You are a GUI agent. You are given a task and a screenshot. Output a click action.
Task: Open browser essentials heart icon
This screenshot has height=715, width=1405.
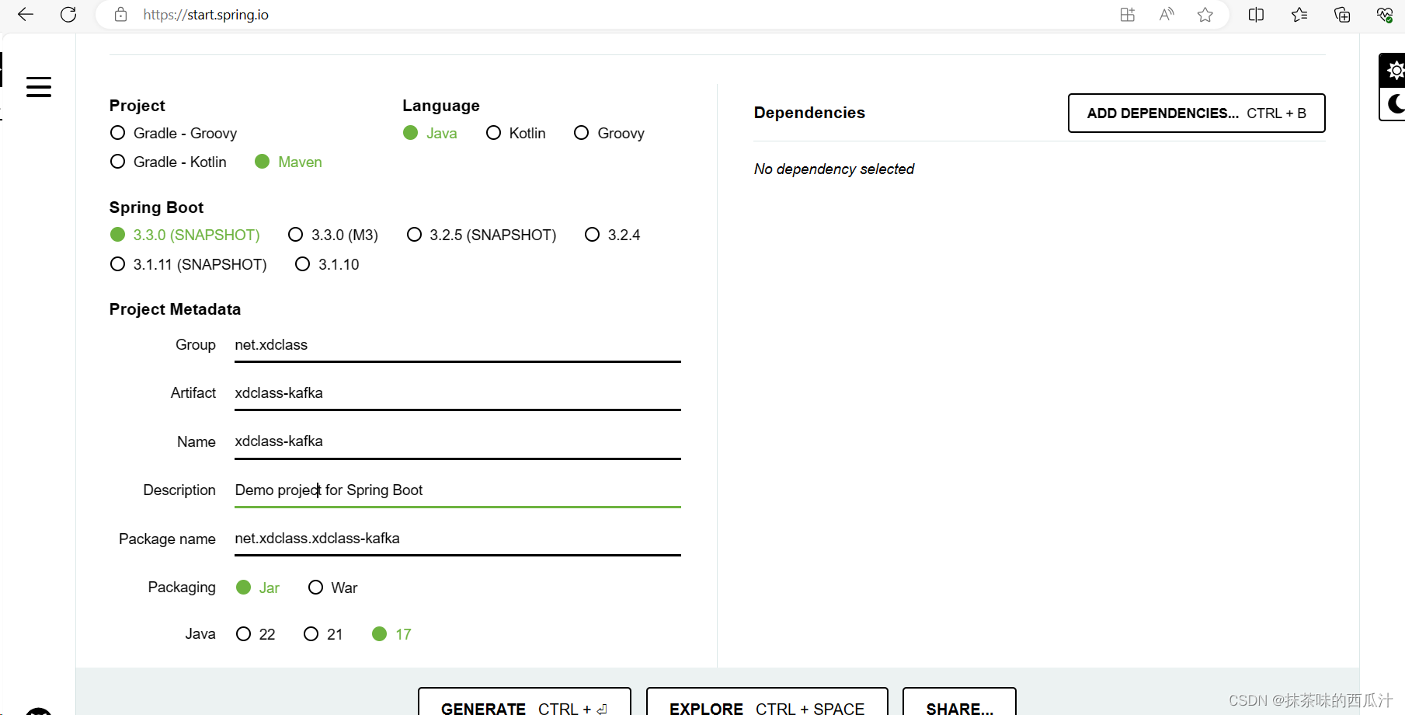1385,15
